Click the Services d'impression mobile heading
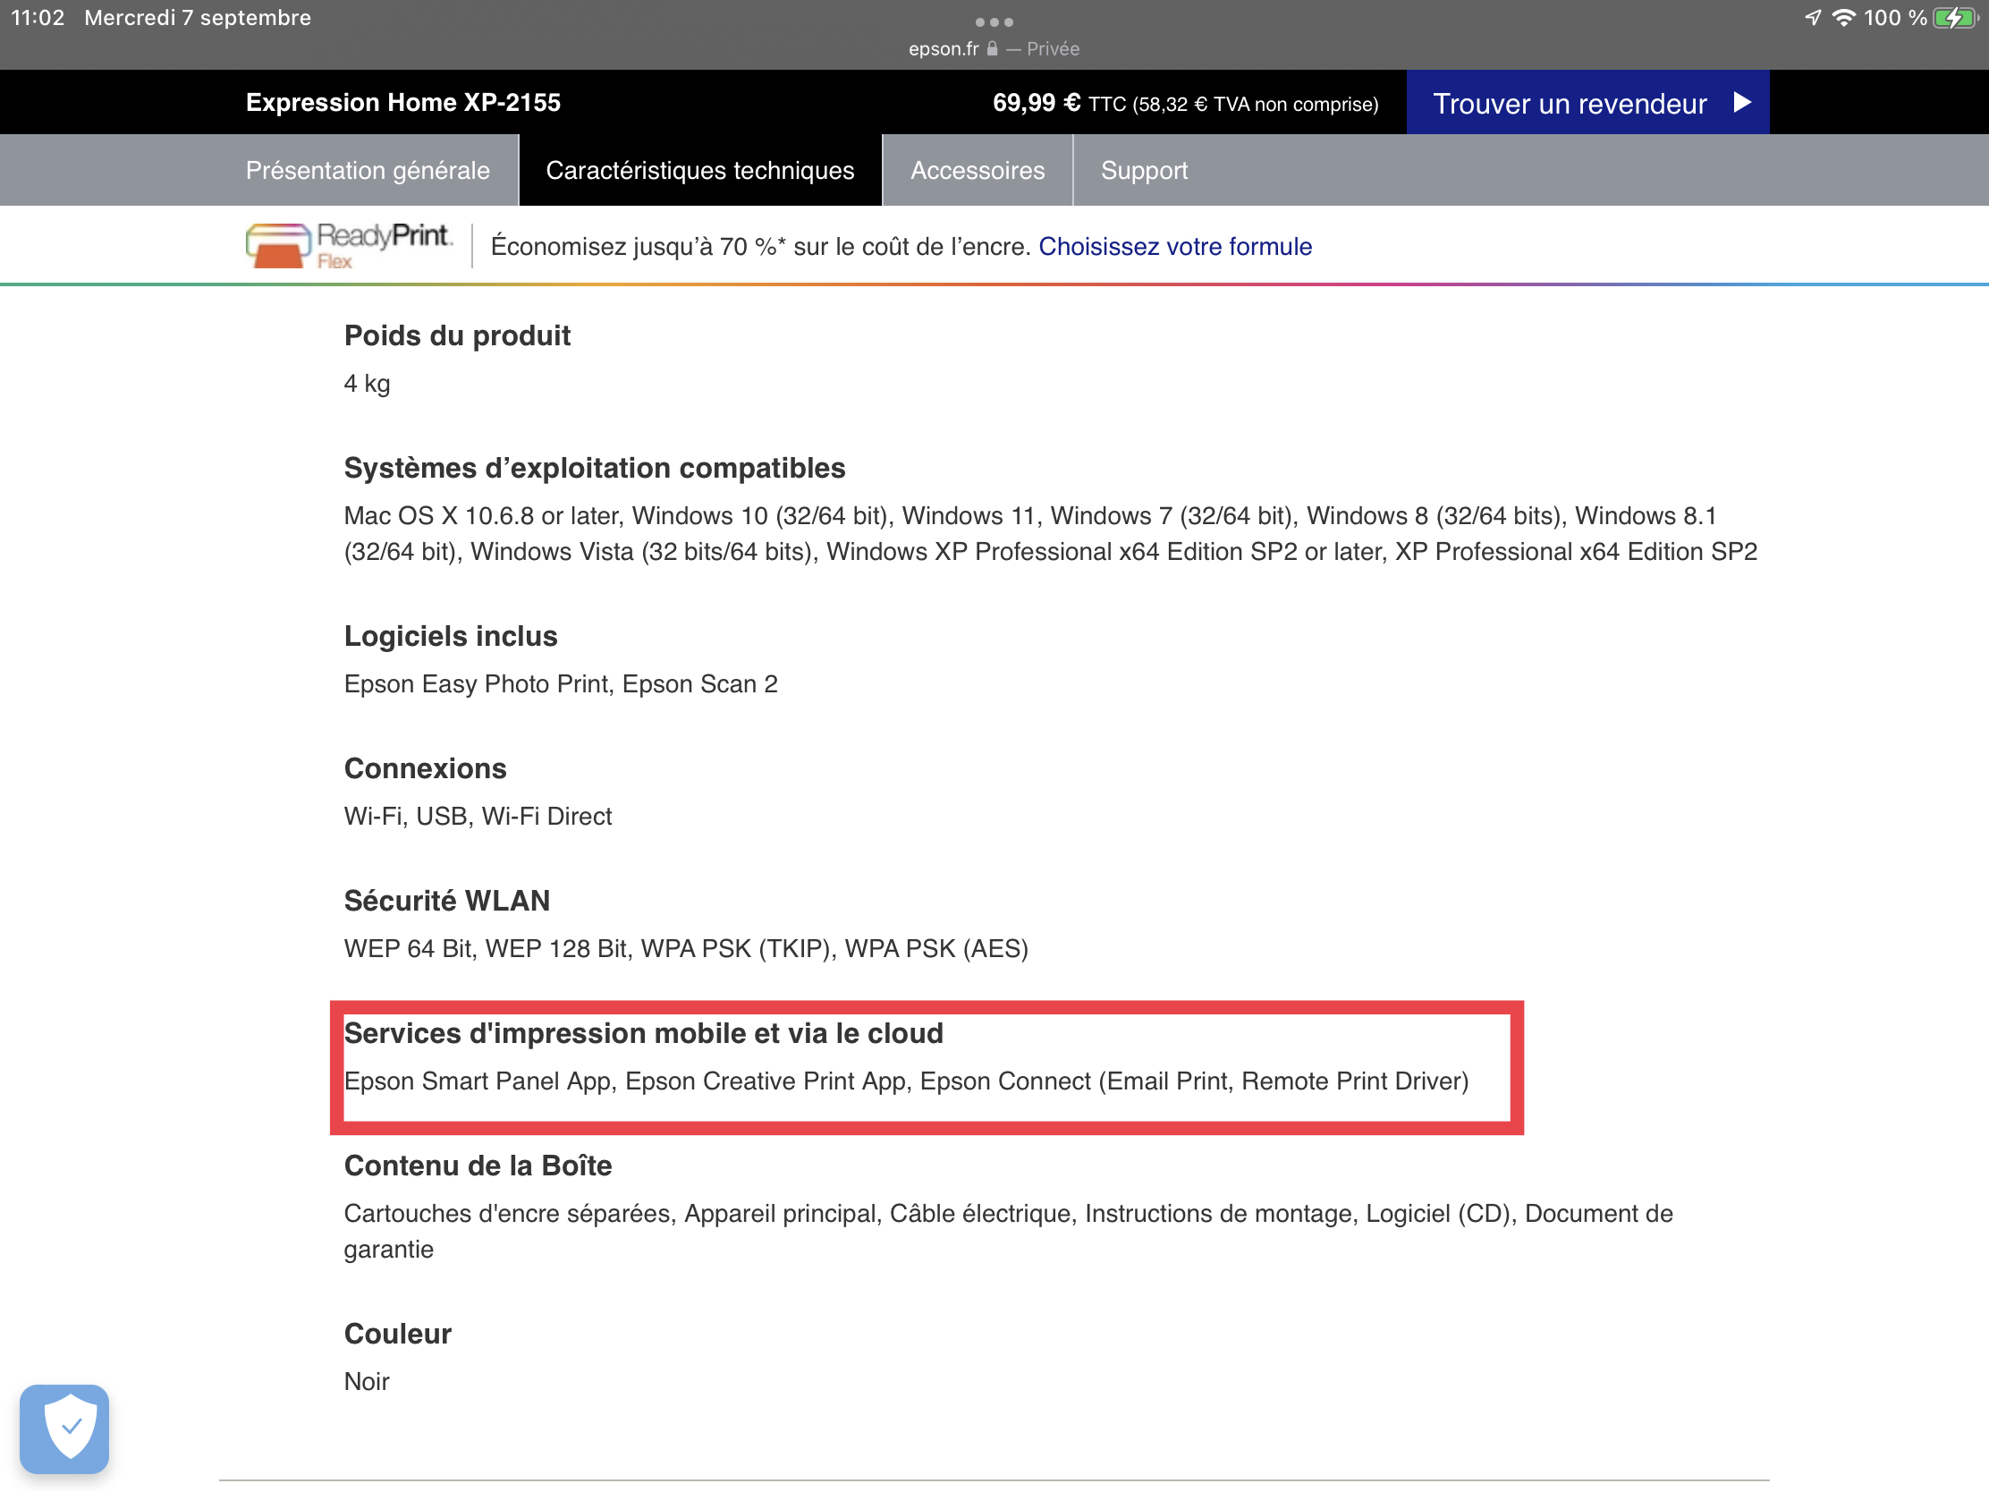 643,1032
